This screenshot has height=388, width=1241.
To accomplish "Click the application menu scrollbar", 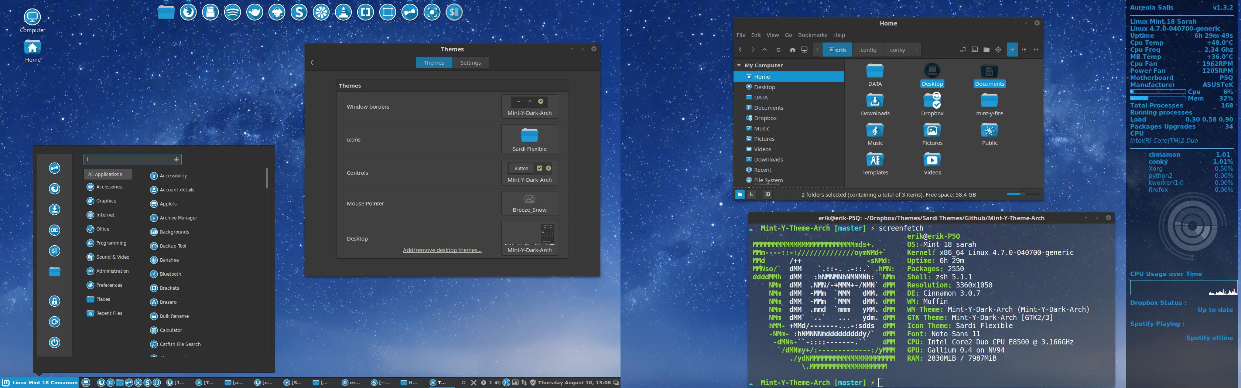I will (x=267, y=178).
